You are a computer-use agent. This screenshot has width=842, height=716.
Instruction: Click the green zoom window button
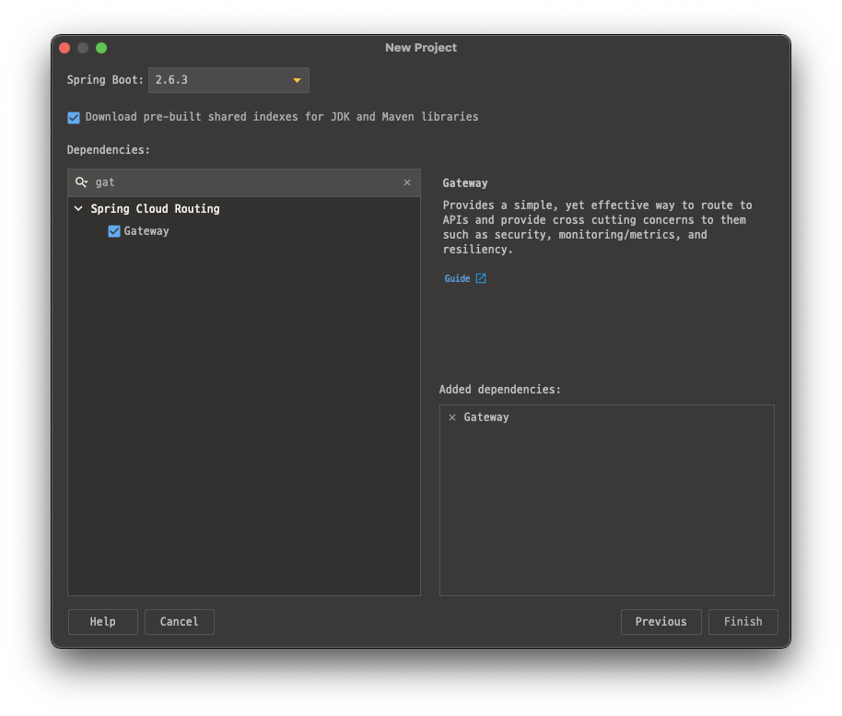point(101,48)
